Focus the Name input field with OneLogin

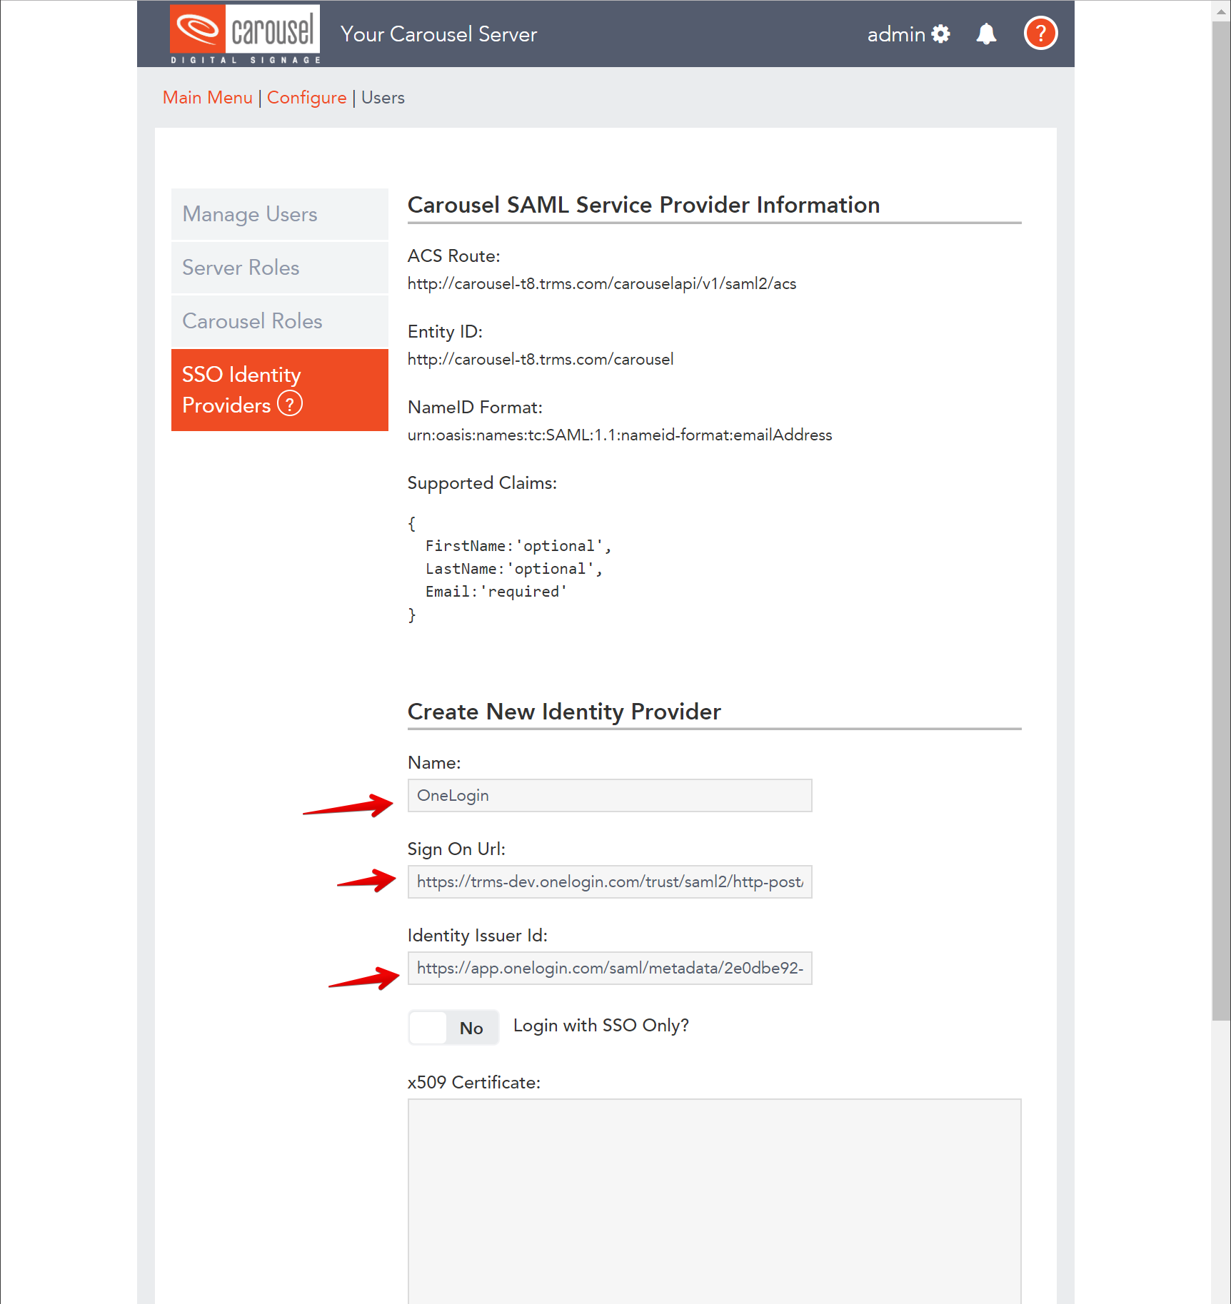pos(610,796)
